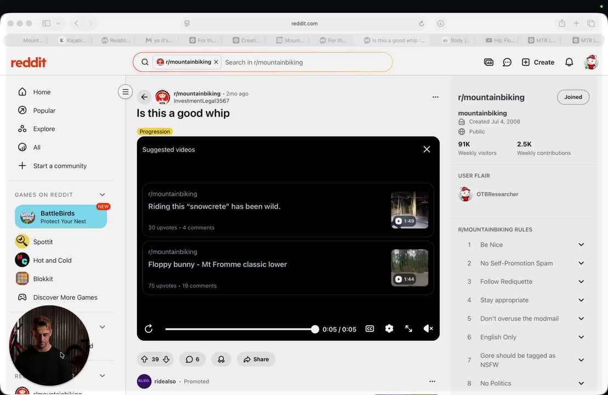Open "Riding this snowcrete has been wild" title
This screenshot has height=395, width=608.
coord(214,206)
